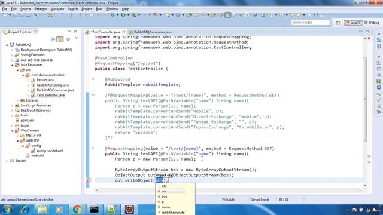The width and height of the screenshot is (383, 215).
Task: Close the Project Explorer view tab
Action: tap(35, 32)
